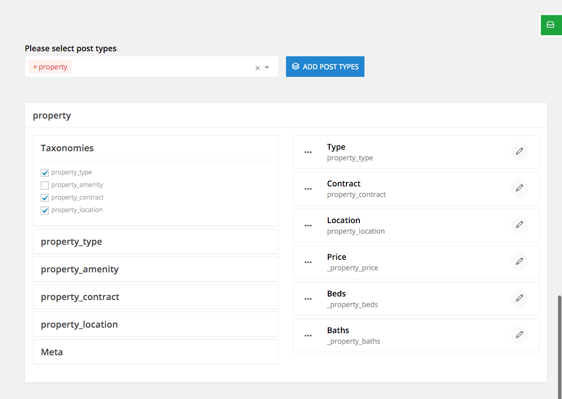The height and width of the screenshot is (399, 562).
Task: Click the Beds row pencil icon
Action: click(x=519, y=298)
